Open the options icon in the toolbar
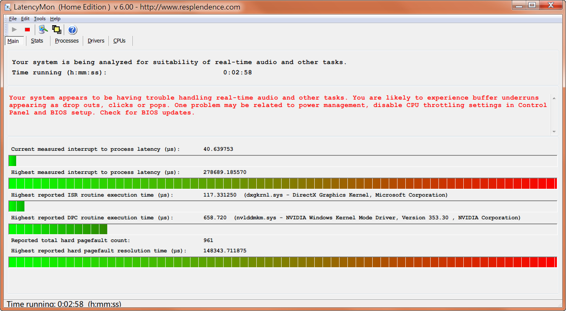The width and height of the screenshot is (566, 311). coord(43,29)
